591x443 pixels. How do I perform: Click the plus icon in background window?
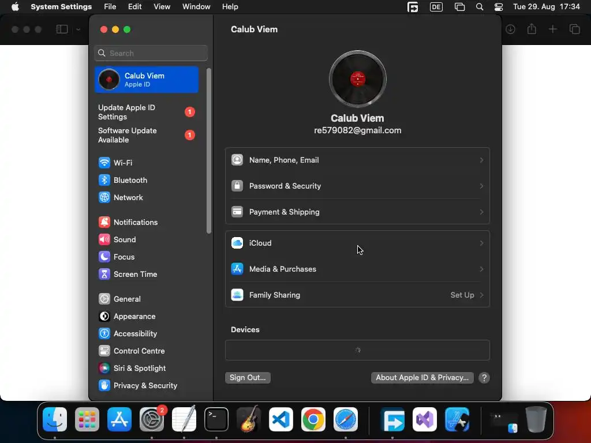point(553,29)
